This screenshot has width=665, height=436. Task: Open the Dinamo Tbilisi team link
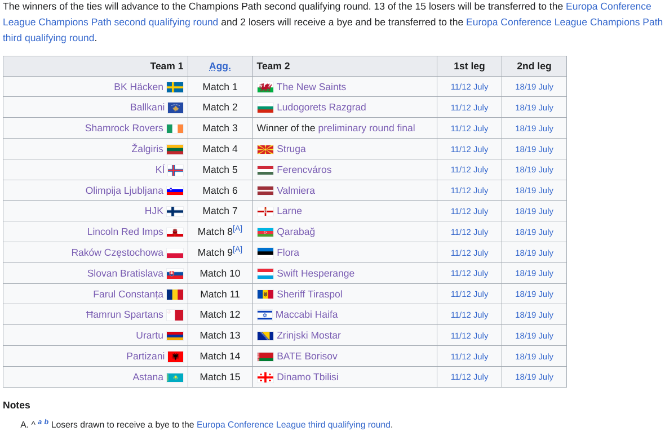308,377
